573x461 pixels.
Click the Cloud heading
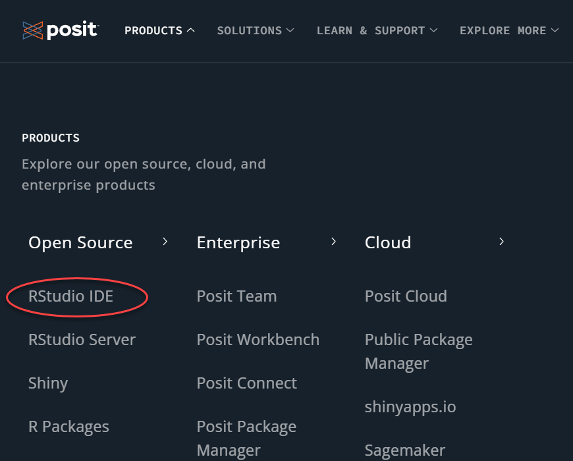[x=388, y=242]
